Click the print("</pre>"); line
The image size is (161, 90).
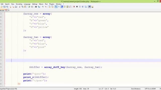pyautogui.click(x=35, y=80)
